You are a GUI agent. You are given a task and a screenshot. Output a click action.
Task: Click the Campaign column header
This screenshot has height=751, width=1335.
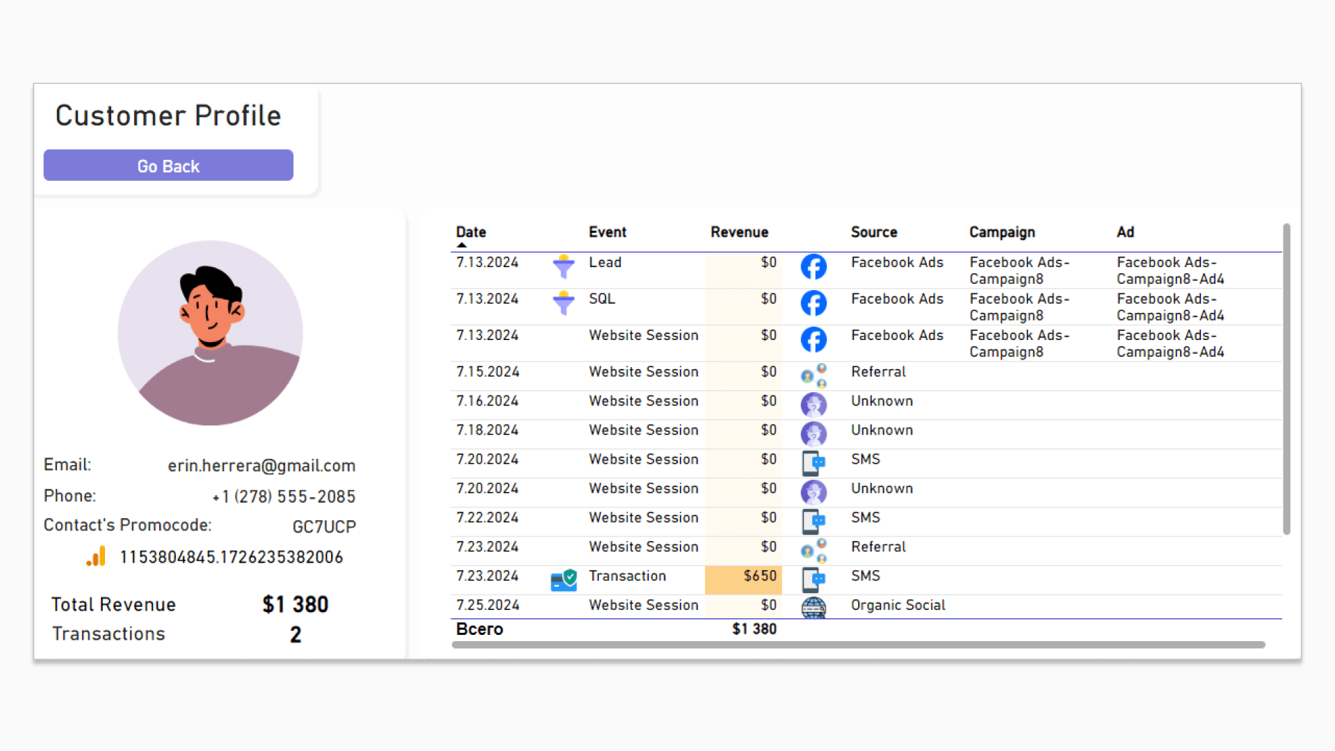point(1002,232)
